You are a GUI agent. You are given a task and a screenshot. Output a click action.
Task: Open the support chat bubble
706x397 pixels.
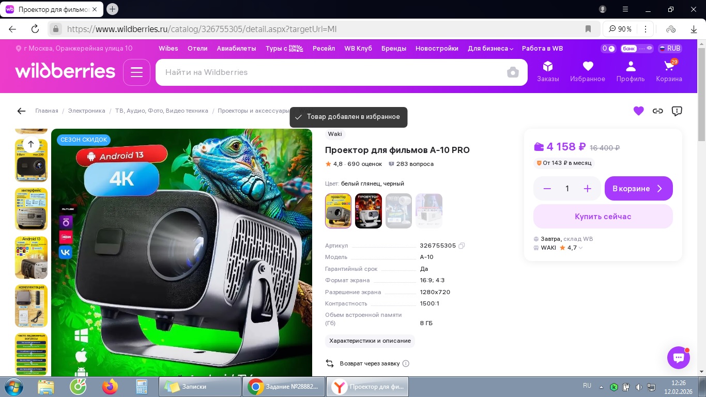pos(679,358)
